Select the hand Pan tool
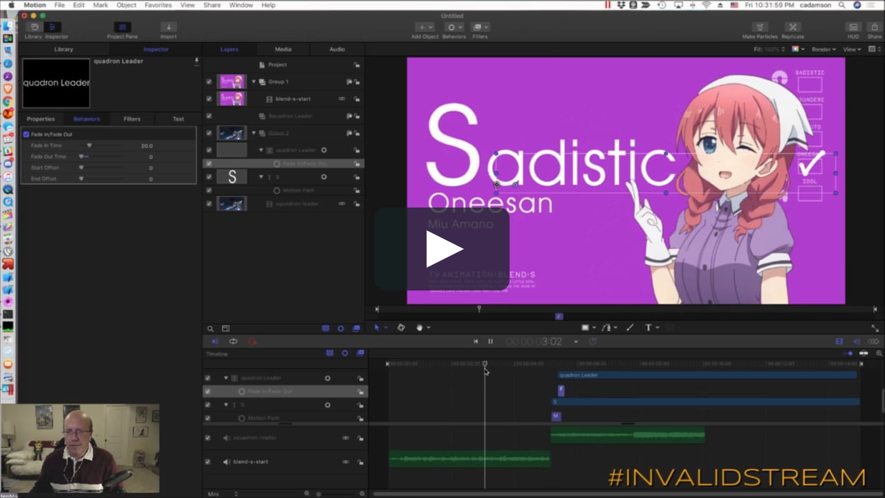 (420, 327)
